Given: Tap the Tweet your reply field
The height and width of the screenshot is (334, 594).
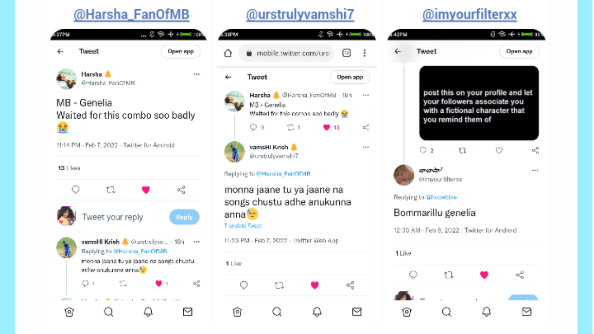Looking at the screenshot, I should point(112,217).
